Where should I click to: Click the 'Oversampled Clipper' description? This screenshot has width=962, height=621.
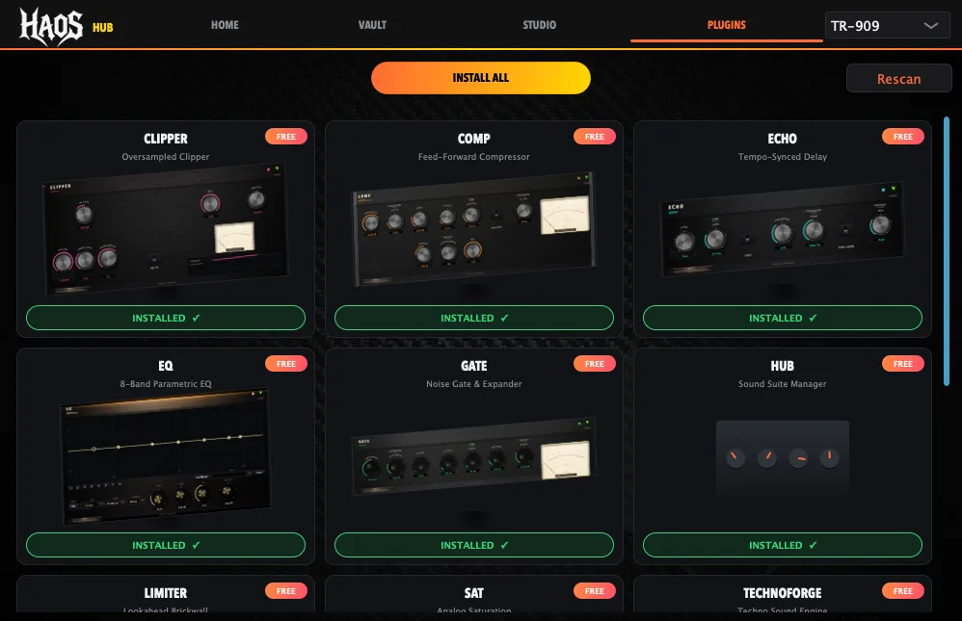point(166,156)
